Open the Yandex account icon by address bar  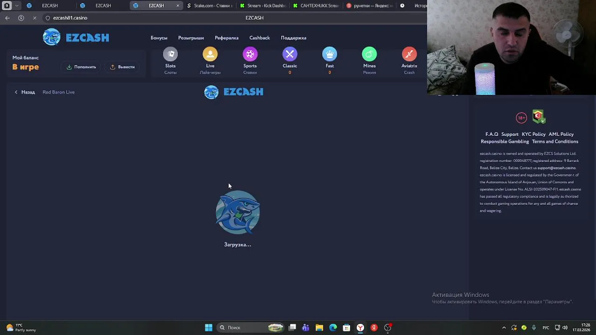[x=21, y=18]
